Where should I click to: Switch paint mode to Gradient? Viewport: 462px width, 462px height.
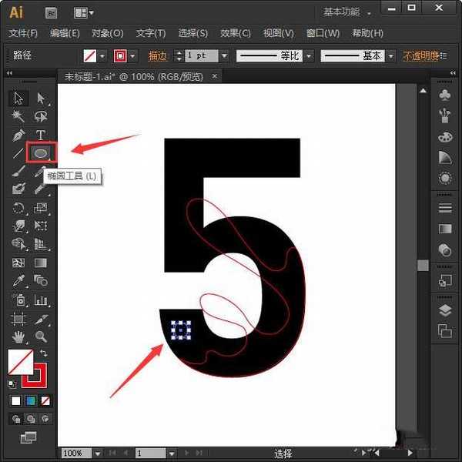pyautogui.click(x=30, y=401)
